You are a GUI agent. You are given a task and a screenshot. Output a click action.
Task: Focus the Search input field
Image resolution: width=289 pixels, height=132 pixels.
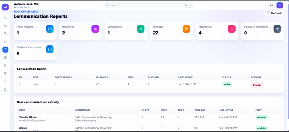(149, 5)
